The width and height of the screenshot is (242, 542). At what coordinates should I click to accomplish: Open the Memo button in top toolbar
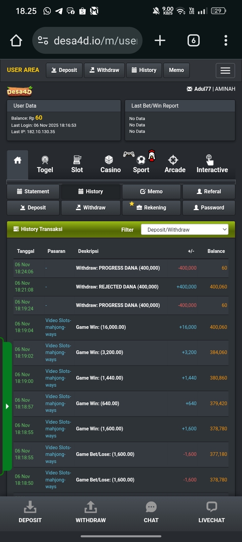[x=176, y=70]
